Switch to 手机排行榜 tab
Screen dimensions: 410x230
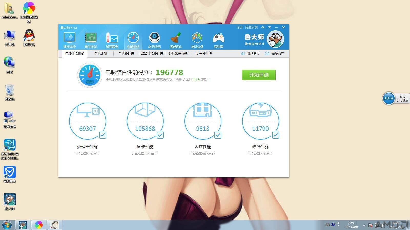pos(126,54)
